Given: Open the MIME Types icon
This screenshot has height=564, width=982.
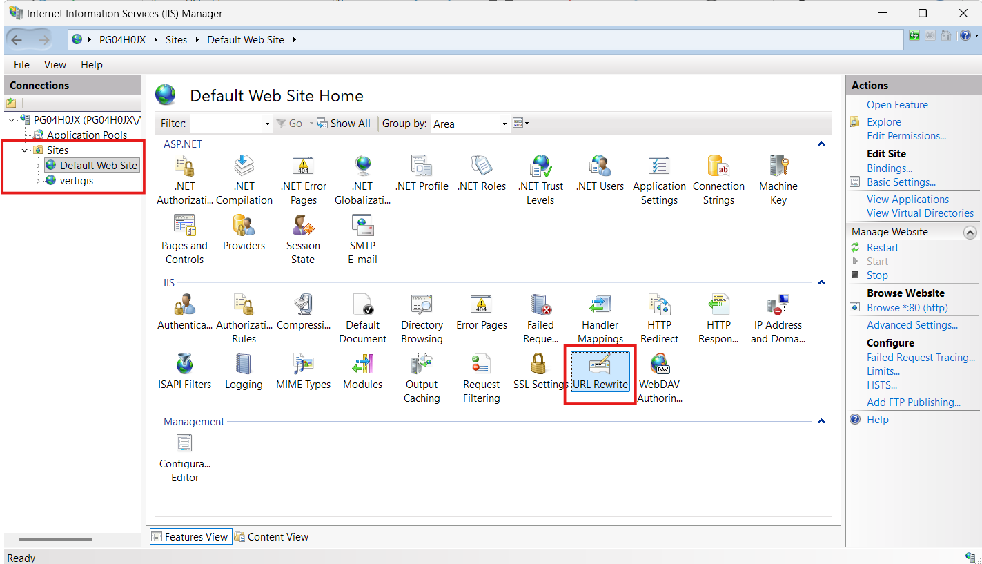Looking at the screenshot, I should [x=304, y=372].
